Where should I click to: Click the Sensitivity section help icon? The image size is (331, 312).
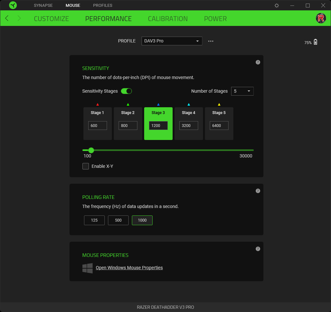pos(258,62)
